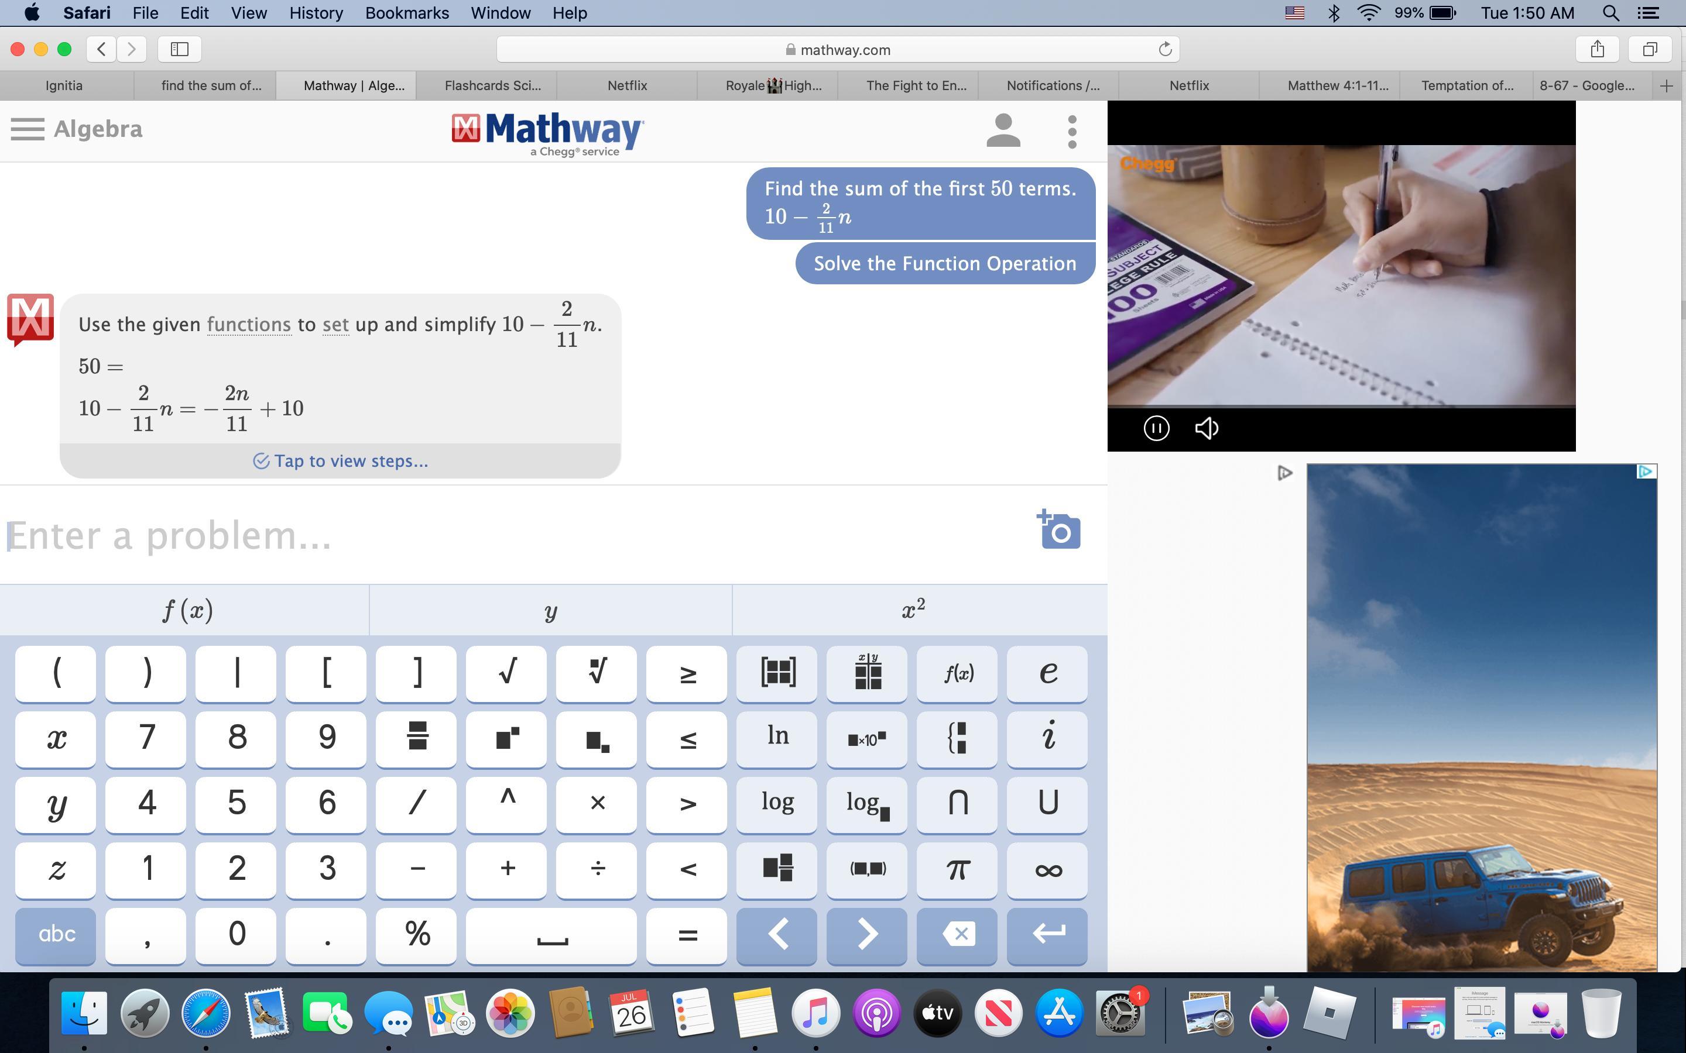Click the camera upload photo icon
Viewport: 1686px width, 1053px height.
click(1058, 530)
